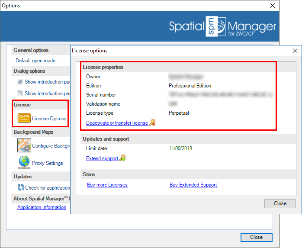Click the Check for application updates refresh icon

(x=21, y=187)
